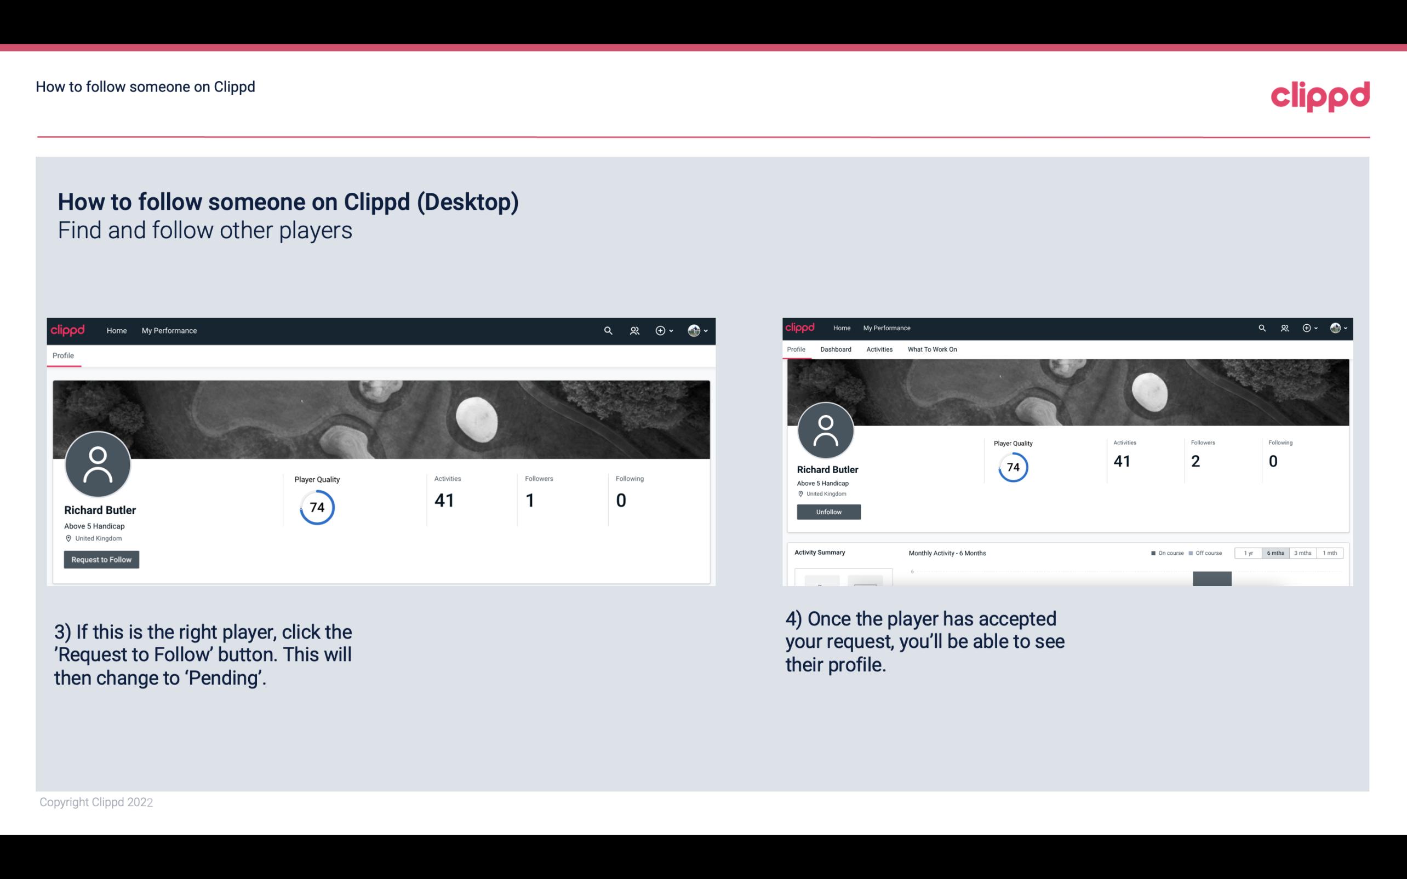Select the '6 mths' activity period toggle

(1276, 553)
